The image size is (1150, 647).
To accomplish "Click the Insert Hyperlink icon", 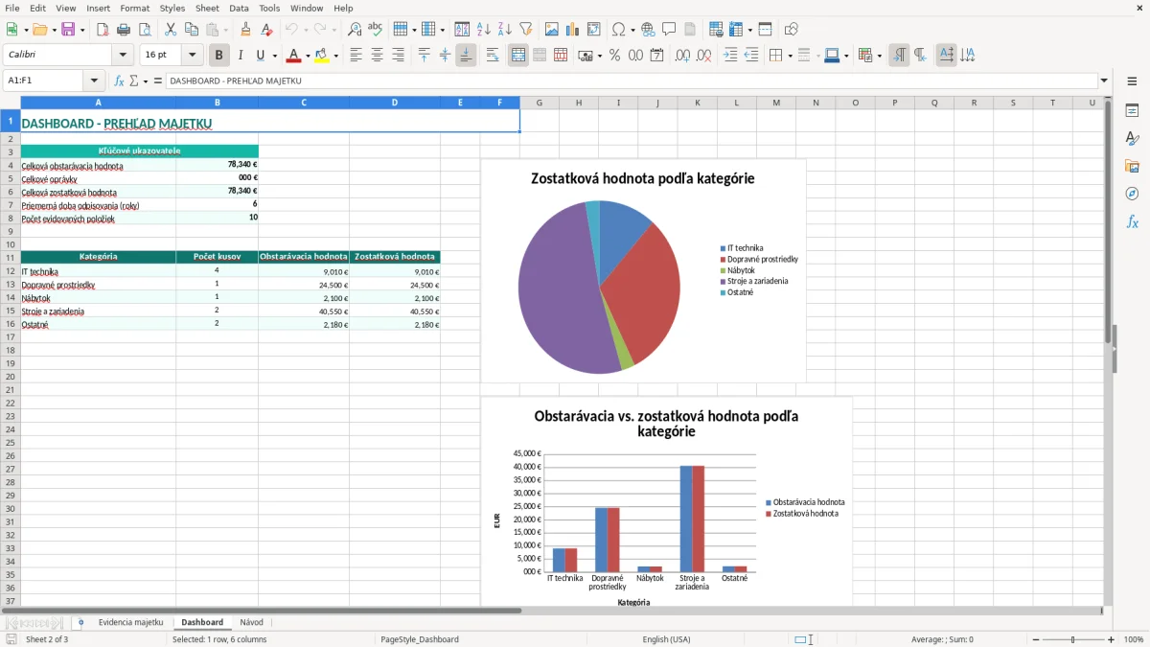I will pos(648,30).
